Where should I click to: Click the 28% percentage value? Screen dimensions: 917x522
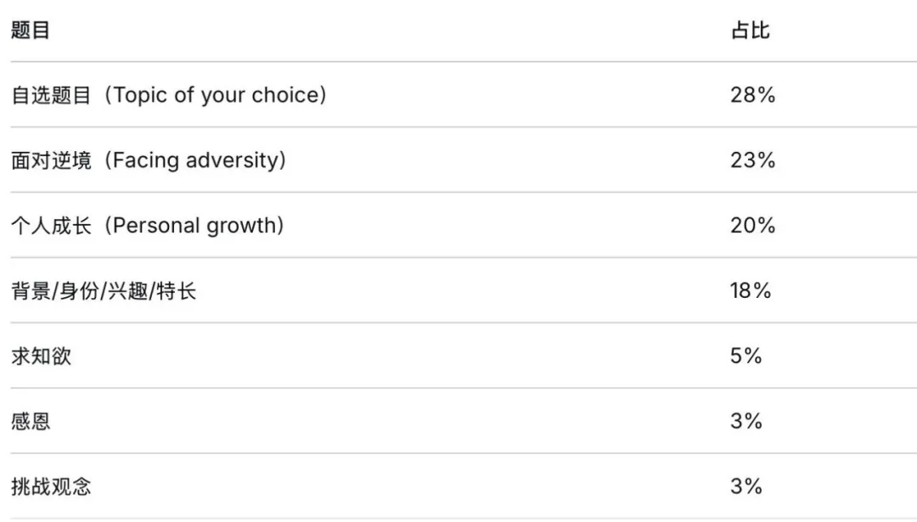point(752,95)
